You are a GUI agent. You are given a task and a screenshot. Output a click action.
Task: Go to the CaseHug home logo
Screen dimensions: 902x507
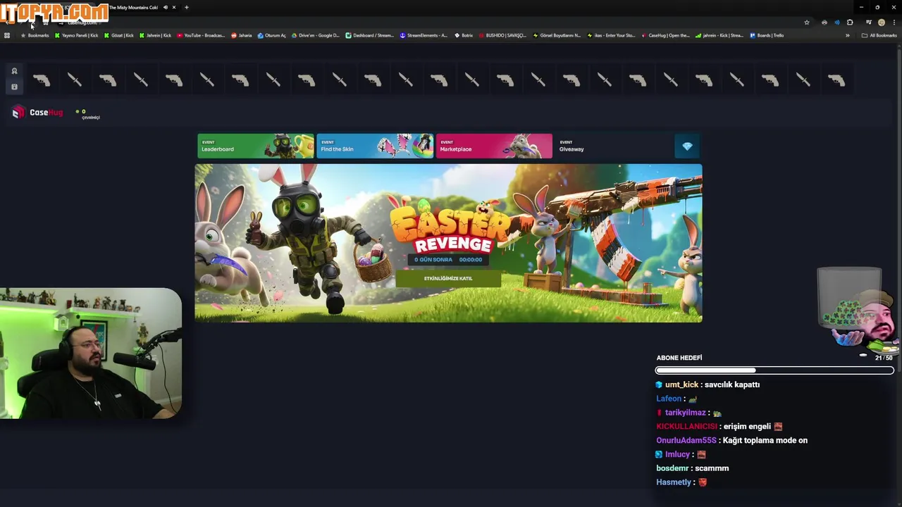[37, 112]
